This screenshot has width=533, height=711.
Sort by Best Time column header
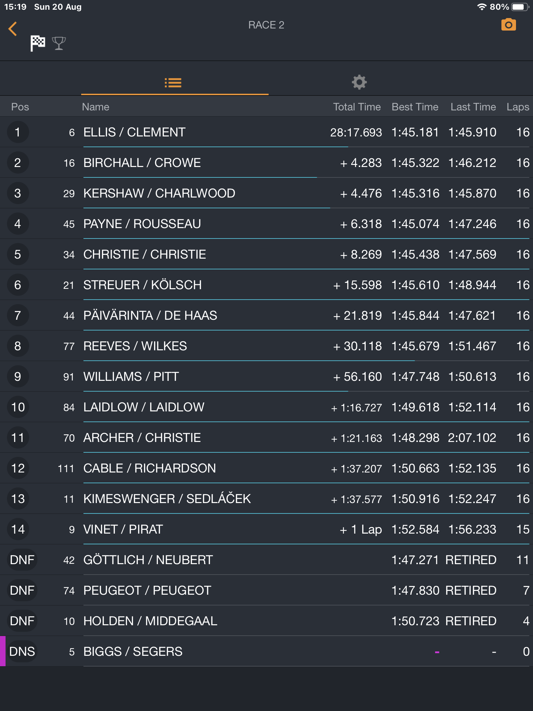[x=415, y=107]
